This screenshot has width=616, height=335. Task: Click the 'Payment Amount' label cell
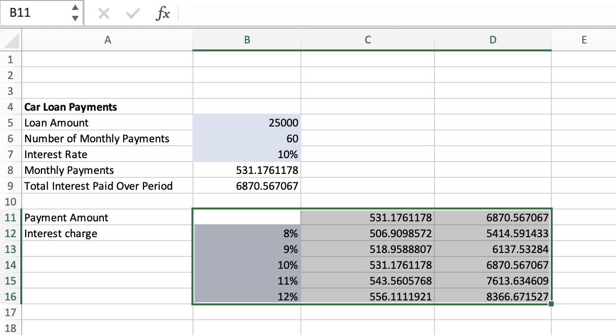pyautogui.click(x=107, y=217)
